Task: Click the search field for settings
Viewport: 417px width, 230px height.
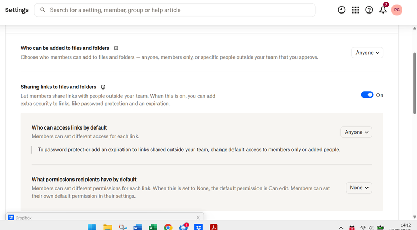Action: point(175,10)
